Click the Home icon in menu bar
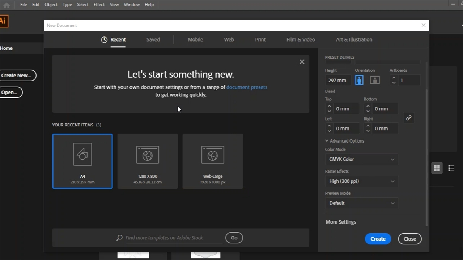Screen dimensions: 463x260 7,5
